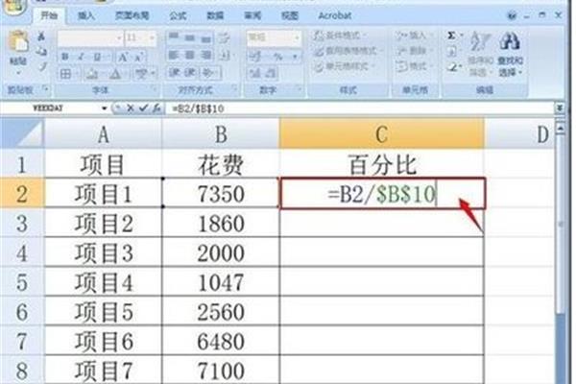Click the vertical scrollbar up arrow
Viewport: 576px width, 384px height.
(561, 129)
